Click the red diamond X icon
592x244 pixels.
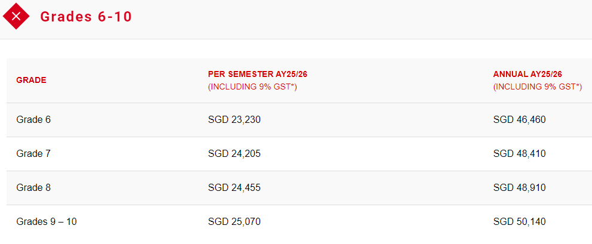(x=17, y=17)
